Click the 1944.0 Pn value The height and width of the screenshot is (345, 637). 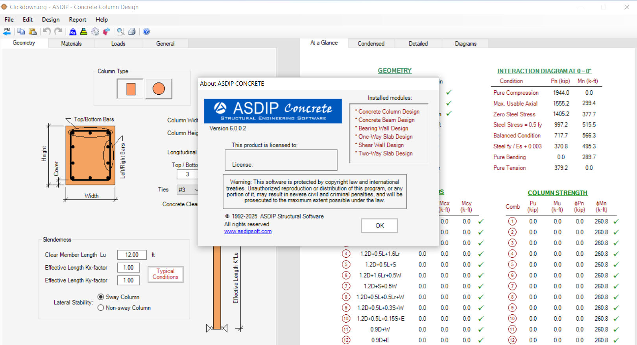coord(561,93)
